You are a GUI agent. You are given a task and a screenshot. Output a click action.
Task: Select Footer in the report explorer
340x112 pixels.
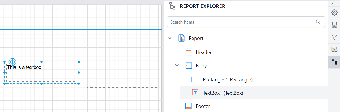pos(203,106)
